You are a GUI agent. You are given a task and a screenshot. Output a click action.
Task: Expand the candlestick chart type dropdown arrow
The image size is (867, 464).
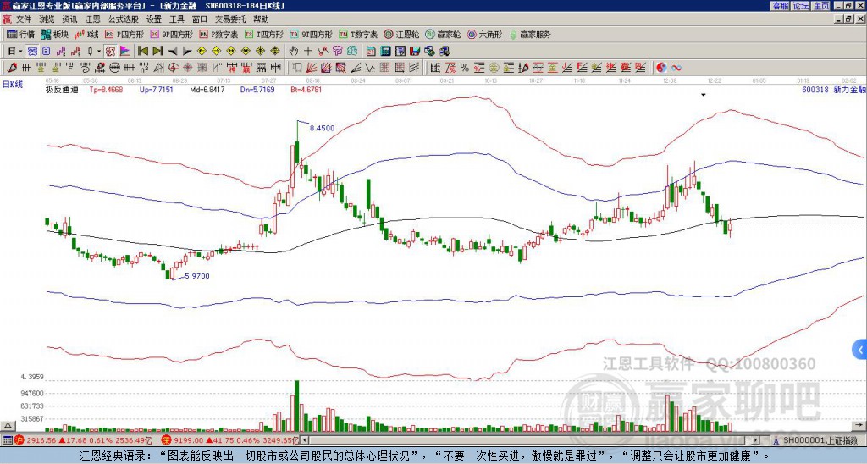pyautogui.click(x=99, y=52)
